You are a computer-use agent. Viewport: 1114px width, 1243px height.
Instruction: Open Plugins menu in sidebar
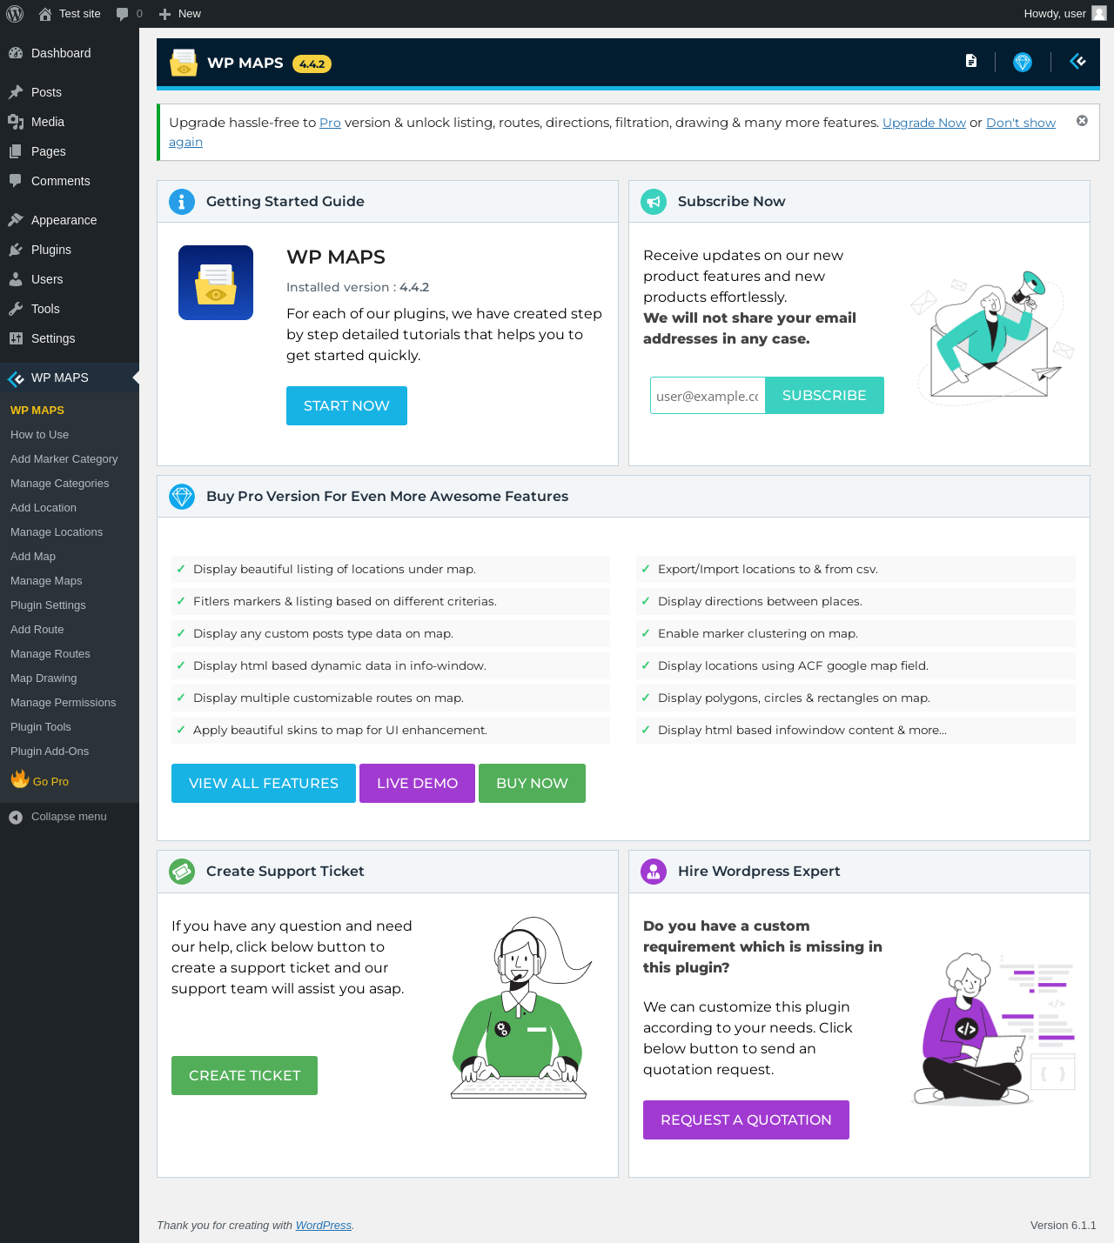pos(70,250)
